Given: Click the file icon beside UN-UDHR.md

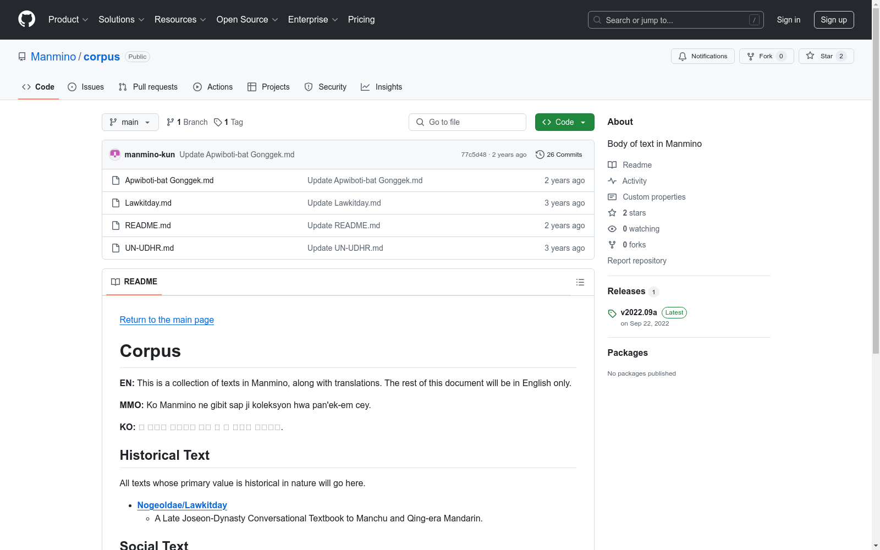Looking at the screenshot, I should tap(116, 248).
